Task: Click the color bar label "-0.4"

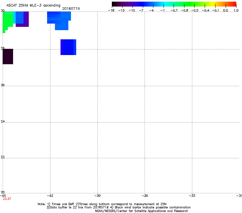Action: [206, 10]
